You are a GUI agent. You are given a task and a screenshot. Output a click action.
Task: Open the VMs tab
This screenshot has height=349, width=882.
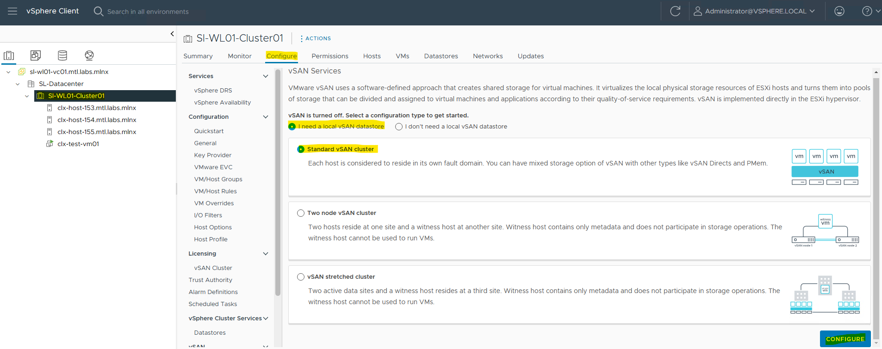click(x=403, y=56)
